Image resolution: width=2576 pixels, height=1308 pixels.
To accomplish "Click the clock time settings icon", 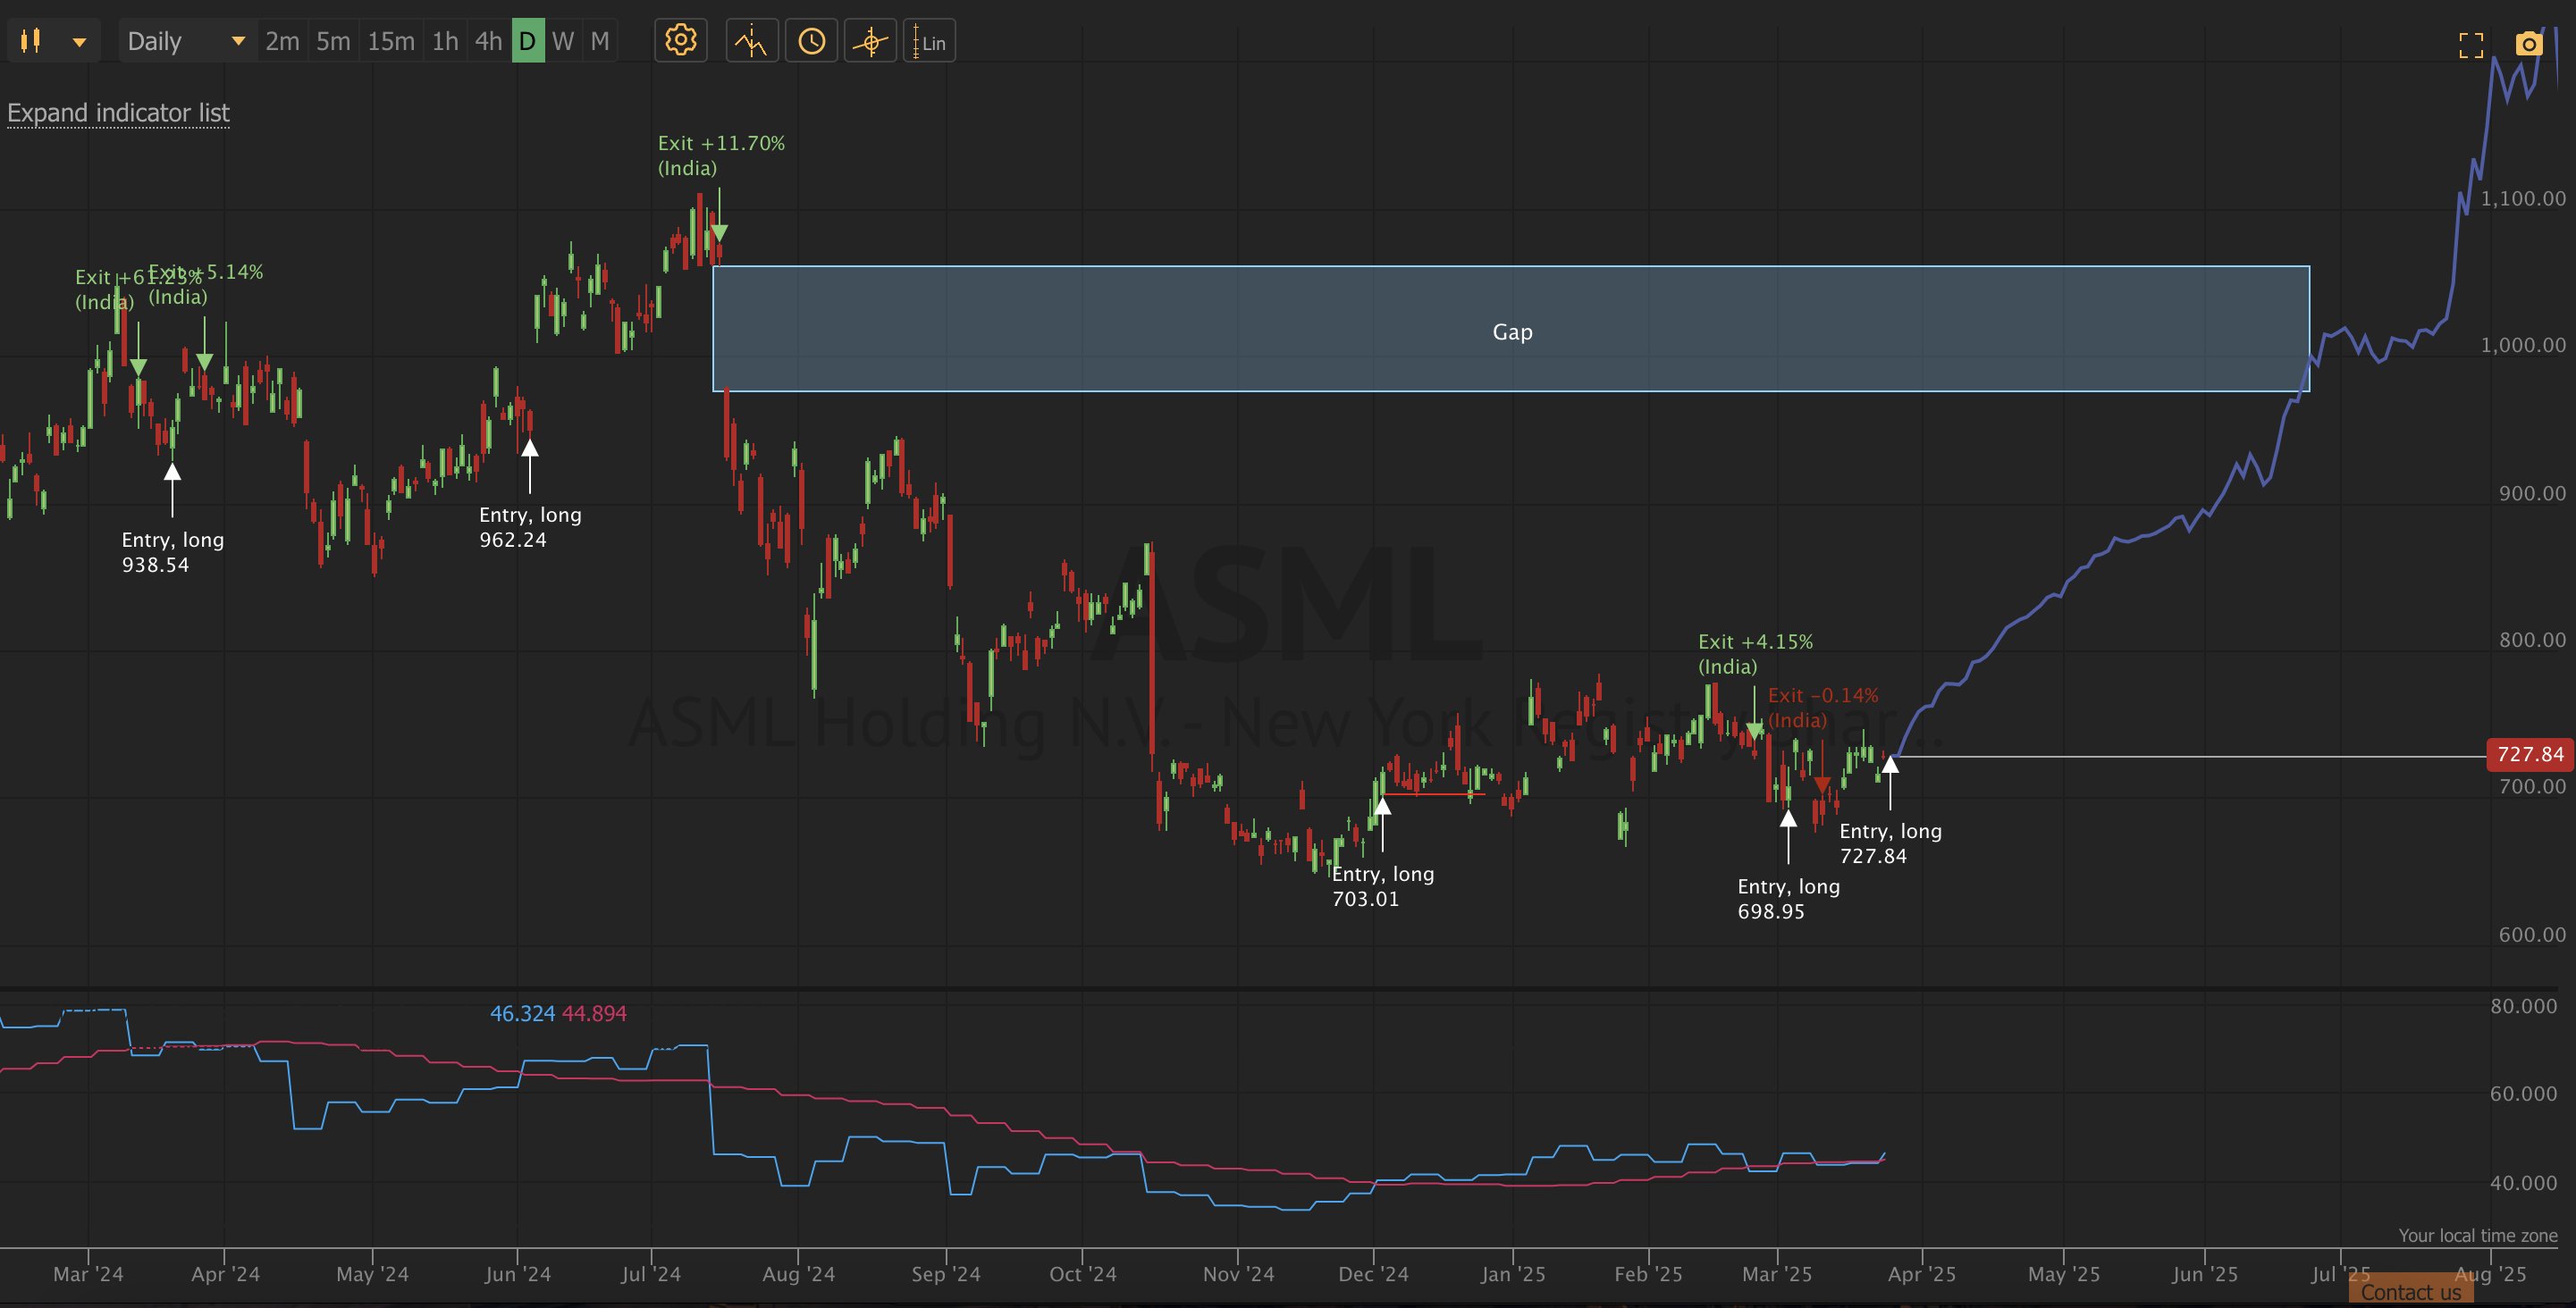I will point(811,41).
